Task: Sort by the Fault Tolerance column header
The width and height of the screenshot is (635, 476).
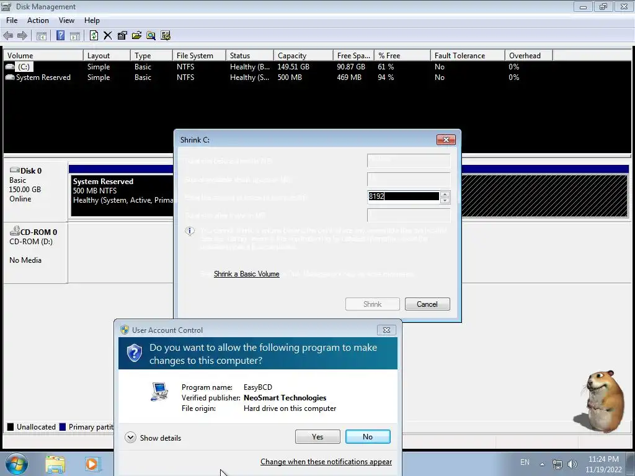Action: click(x=468, y=55)
